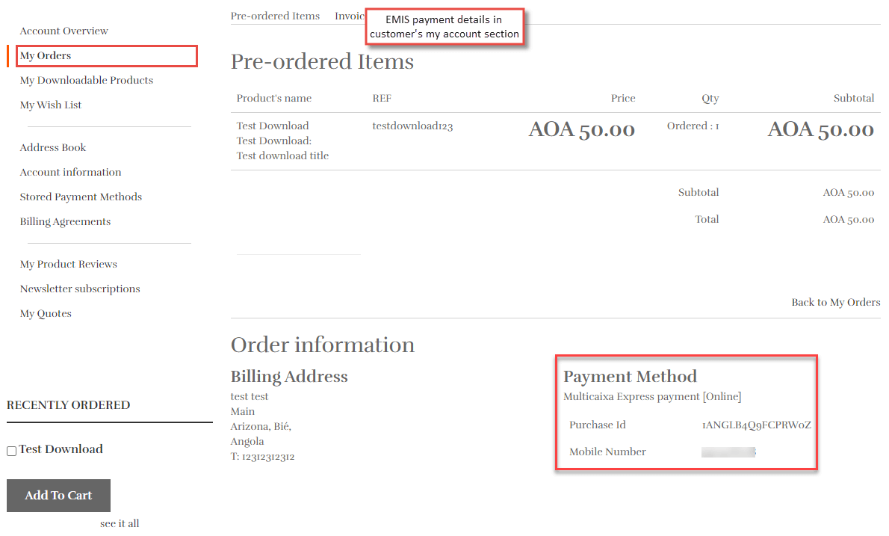This screenshot has width=889, height=536.
Task: Open Billing Agreements page
Action: [65, 221]
